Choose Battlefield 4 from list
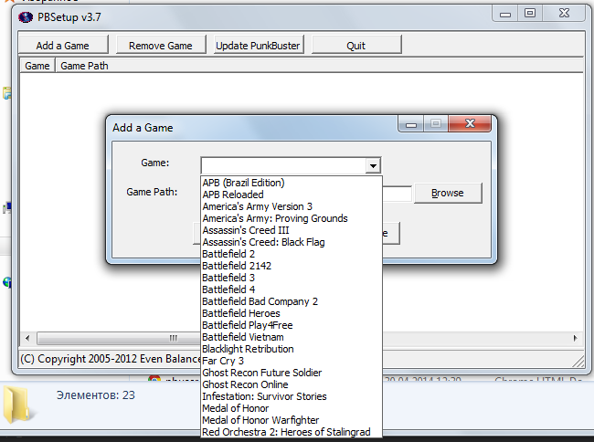Screen dimensions: 594x442 tap(292, 289)
